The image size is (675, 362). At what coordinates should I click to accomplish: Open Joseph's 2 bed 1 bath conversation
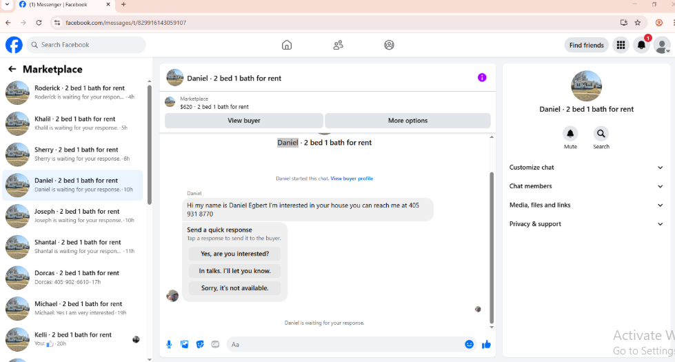(x=72, y=216)
